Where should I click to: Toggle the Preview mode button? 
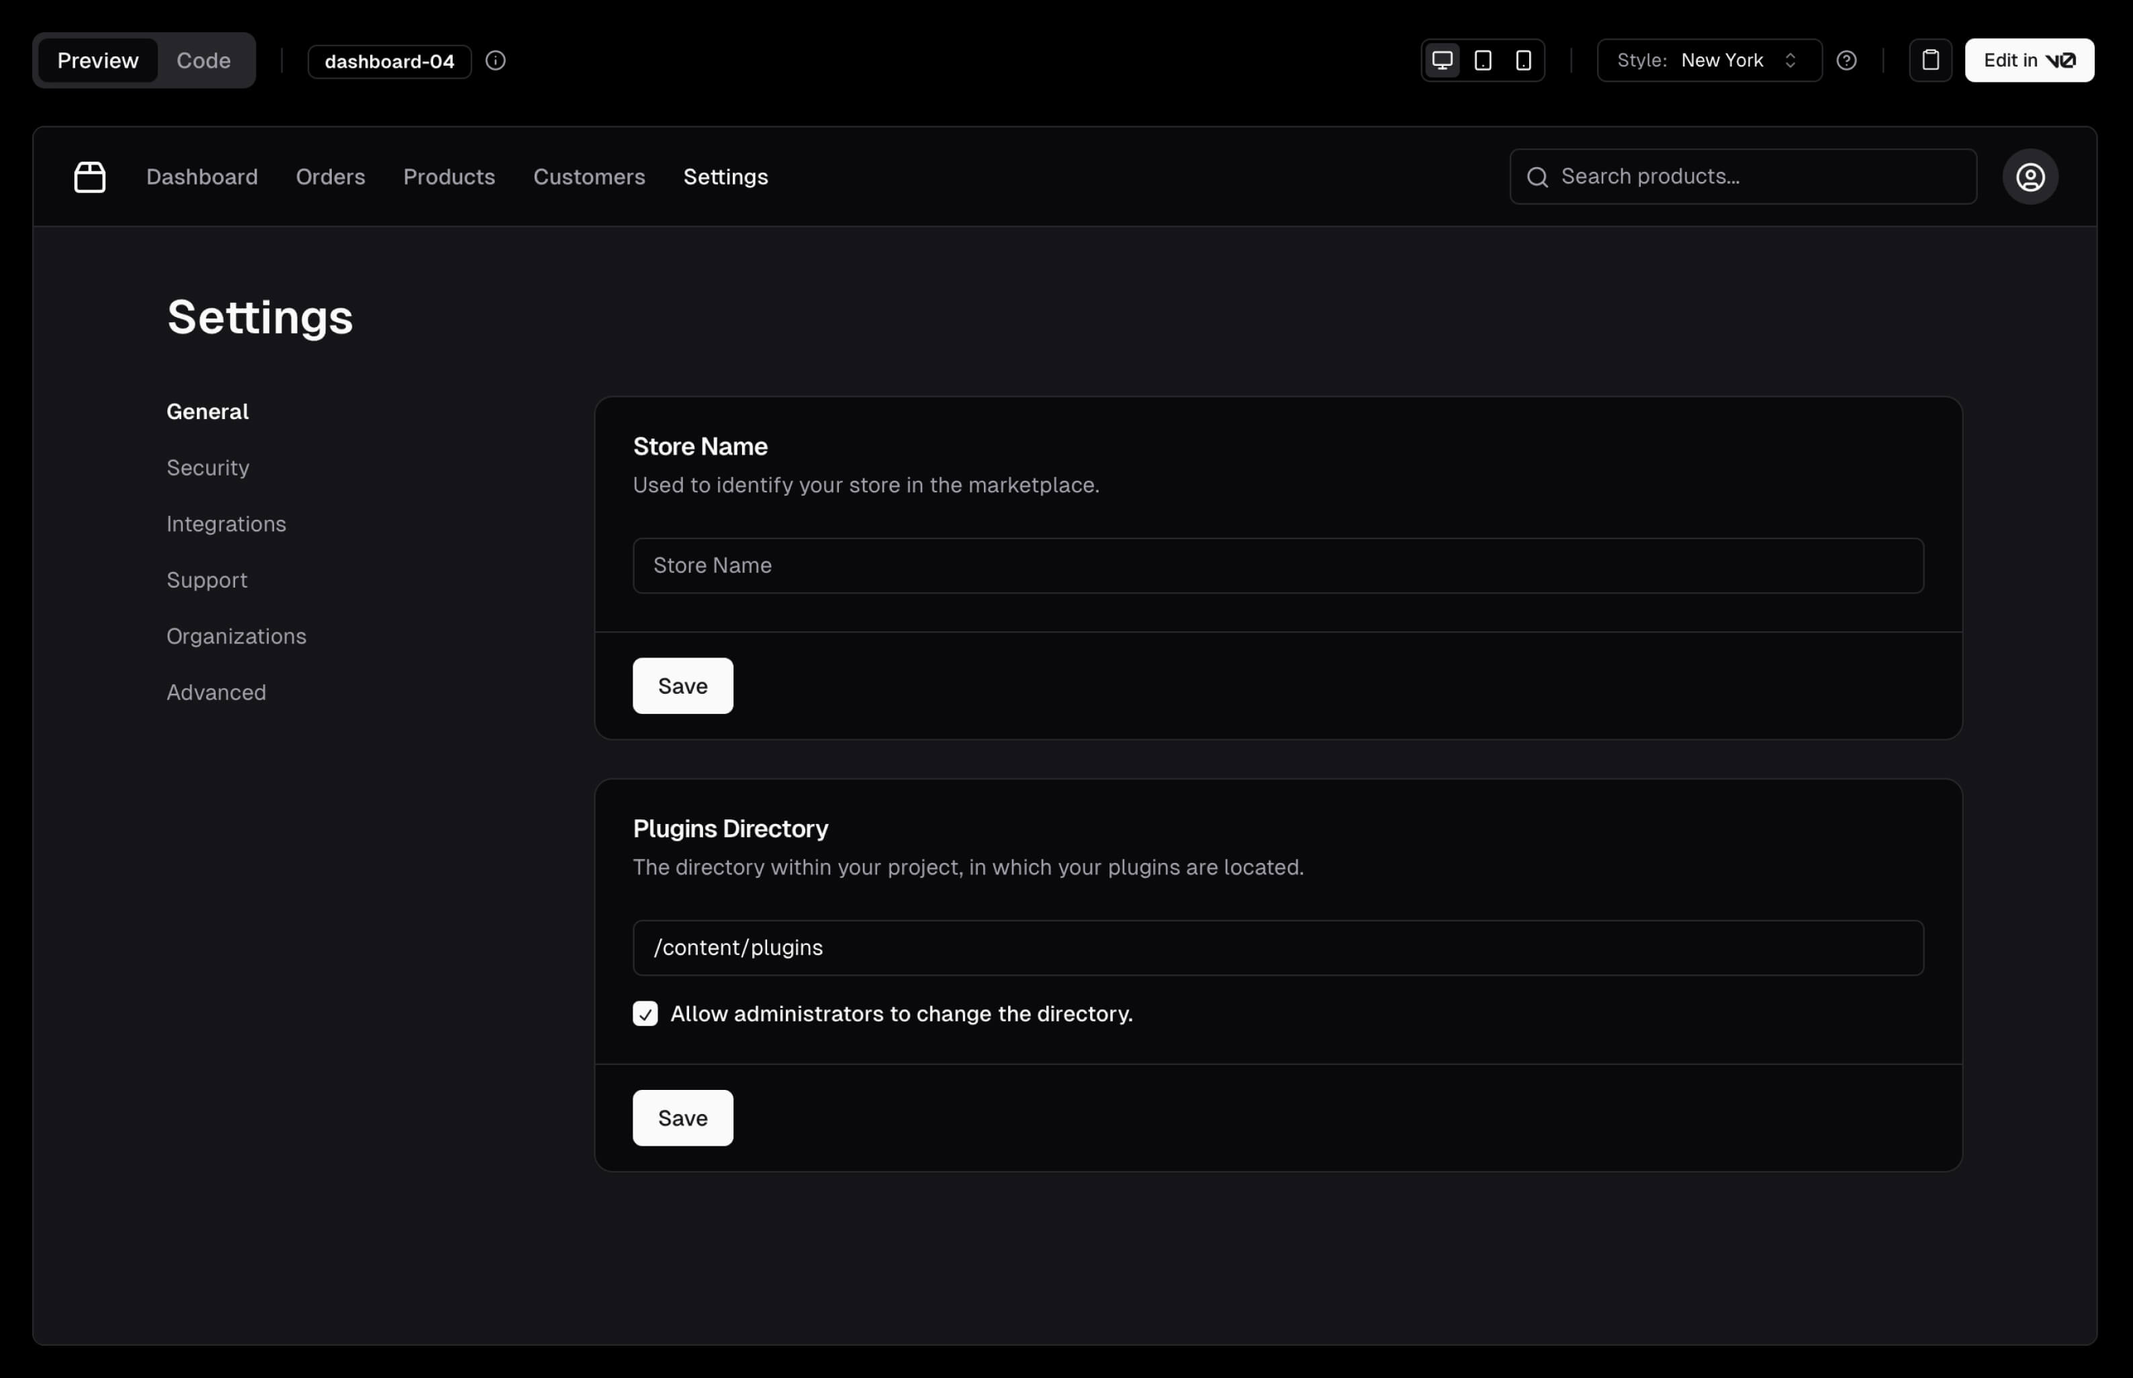[x=99, y=60]
